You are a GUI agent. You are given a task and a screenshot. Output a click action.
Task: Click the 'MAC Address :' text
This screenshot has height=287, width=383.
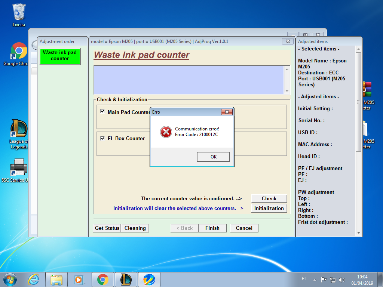(x=315, y=145)
